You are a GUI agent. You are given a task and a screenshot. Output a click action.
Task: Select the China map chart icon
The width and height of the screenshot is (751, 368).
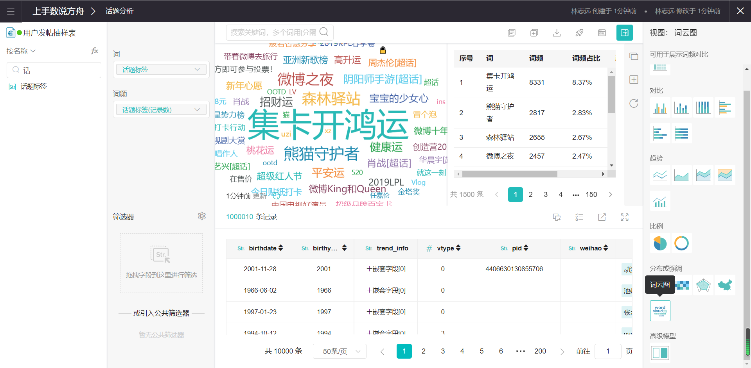click(725, 285)
